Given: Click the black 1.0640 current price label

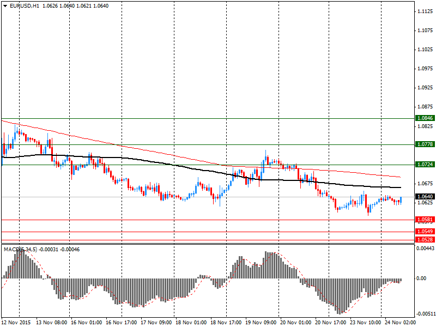Looking at the screenshot, I should point(425,197).
